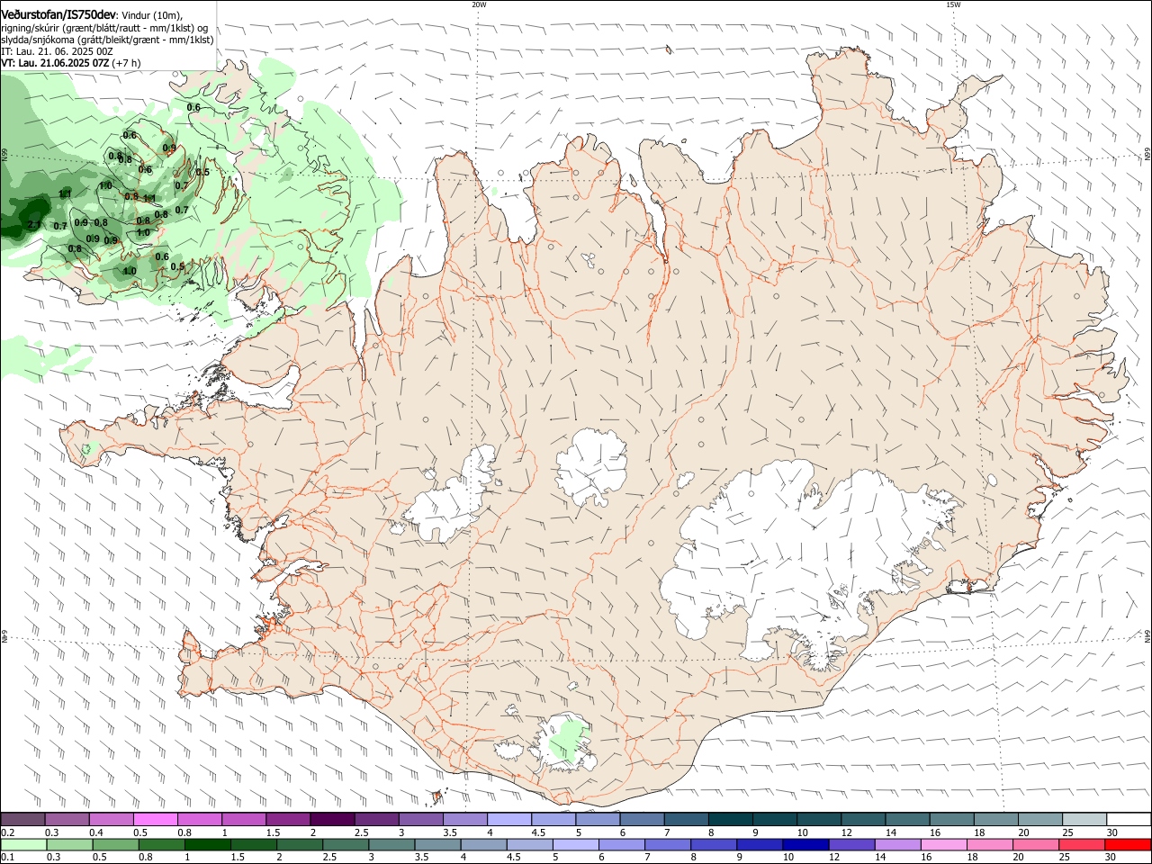Click the 0.1 number under the bottom legend row
Viewport: 1152px width, 864px height.
(7, 858)
